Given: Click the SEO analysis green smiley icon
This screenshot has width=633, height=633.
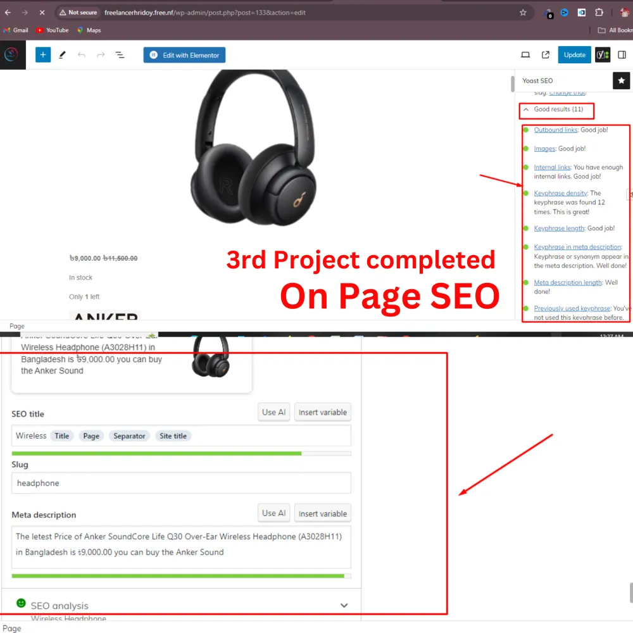Looking at the screenshot, I should [21, 603].
